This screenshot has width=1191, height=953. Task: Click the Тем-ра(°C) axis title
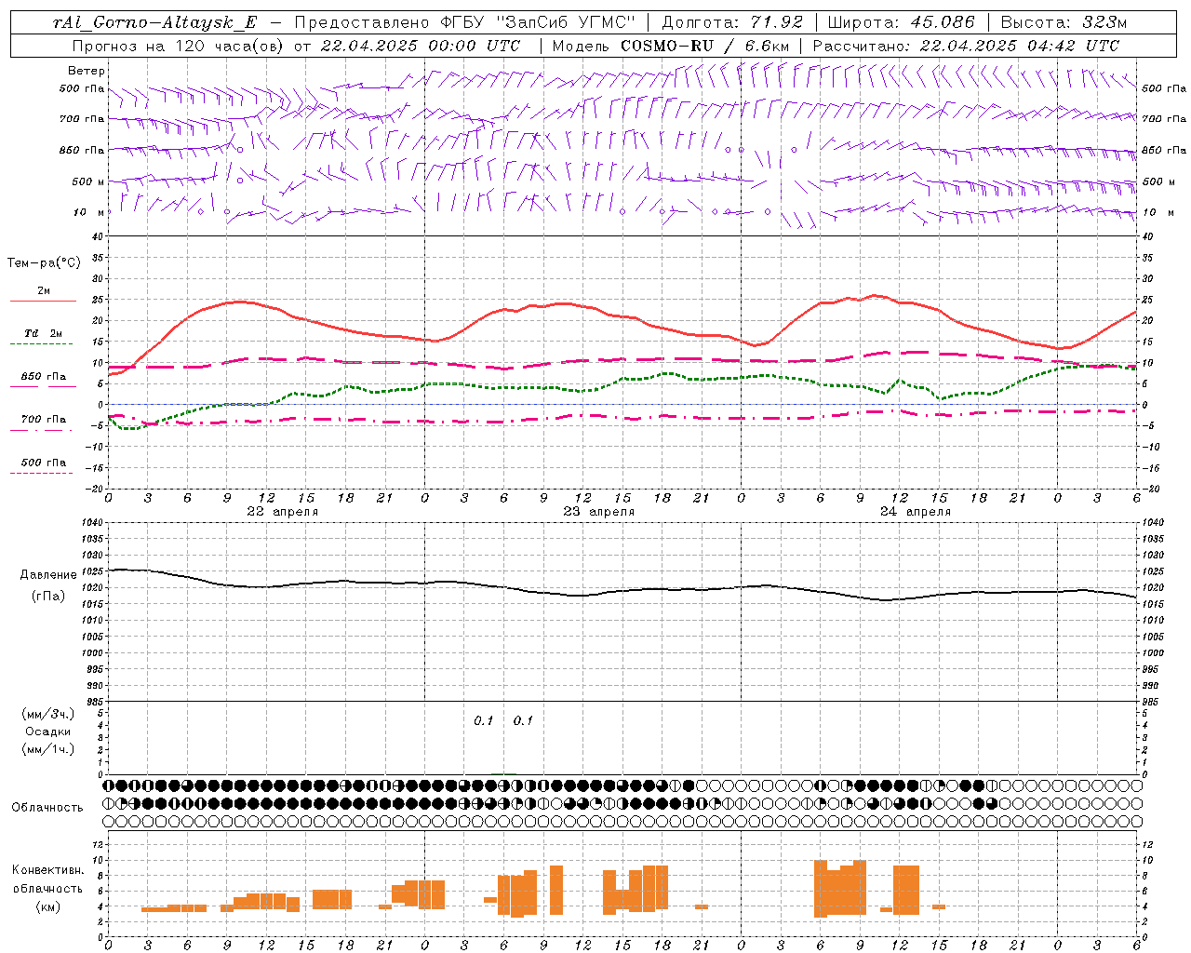44,263
